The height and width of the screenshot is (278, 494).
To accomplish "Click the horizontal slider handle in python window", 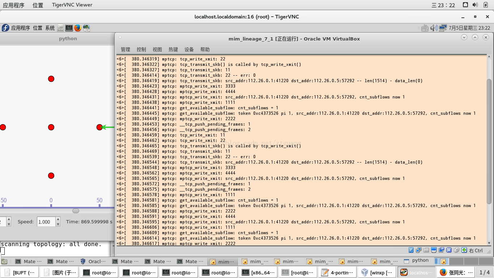I will point(76,211).
